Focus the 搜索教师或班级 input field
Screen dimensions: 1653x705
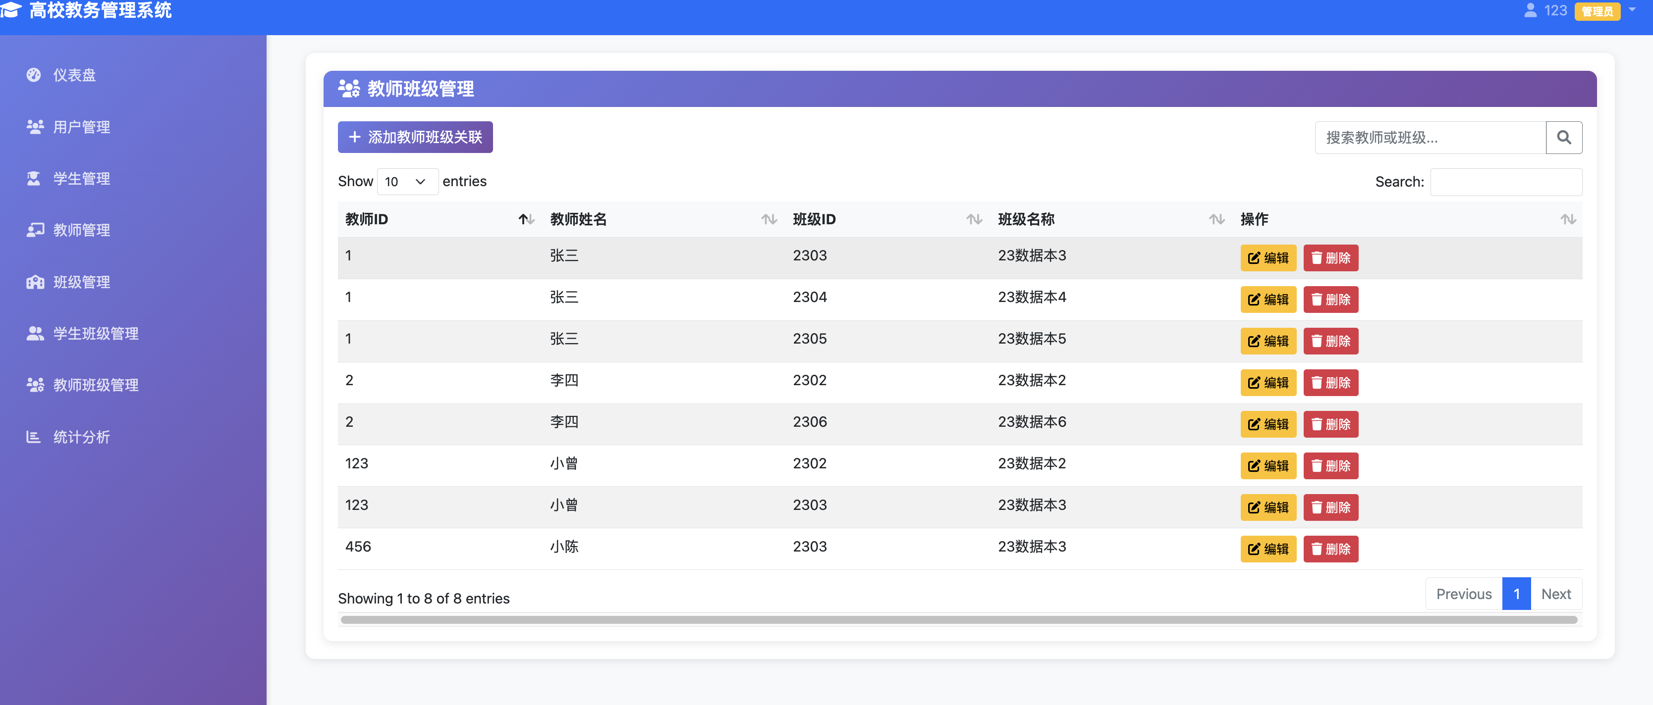click(1430, 137)
